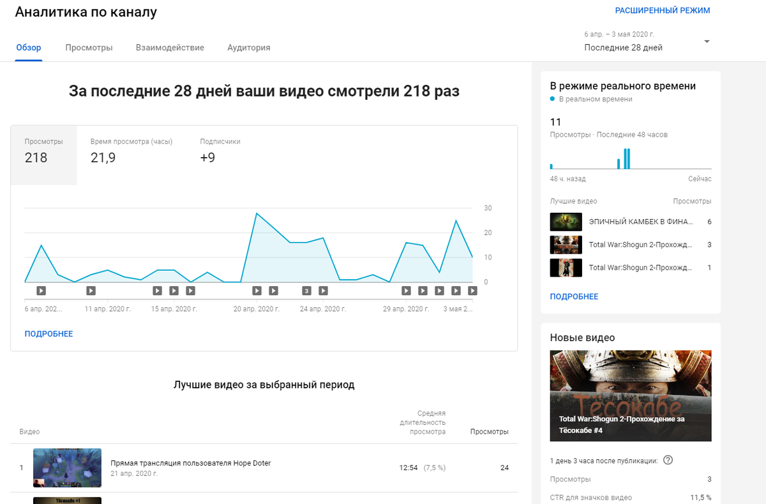Viewport: 766px width, 504px height.
Task: Open video marker for 24 April
Action: pyautogui.click(x=324, y=291)
